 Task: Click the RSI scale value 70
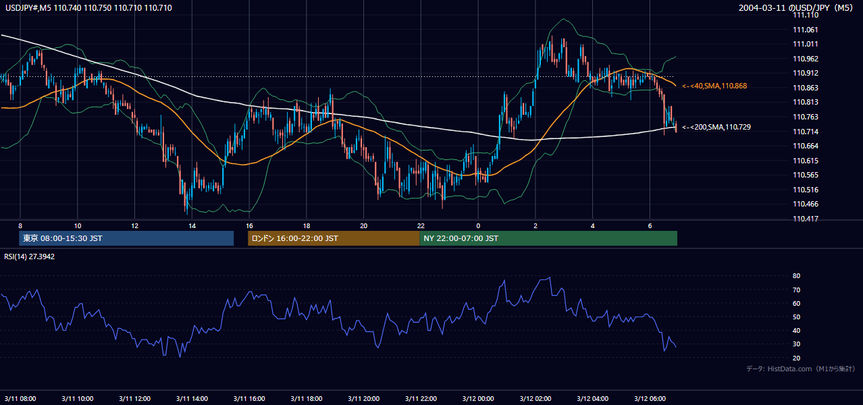[796, 290]
